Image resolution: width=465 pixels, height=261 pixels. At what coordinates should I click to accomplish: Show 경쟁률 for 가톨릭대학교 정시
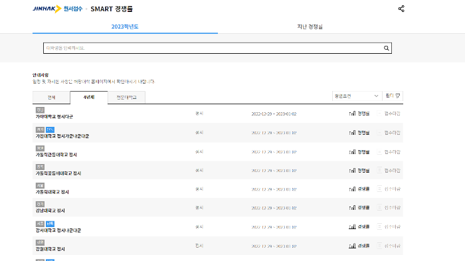tap(359, 189)
